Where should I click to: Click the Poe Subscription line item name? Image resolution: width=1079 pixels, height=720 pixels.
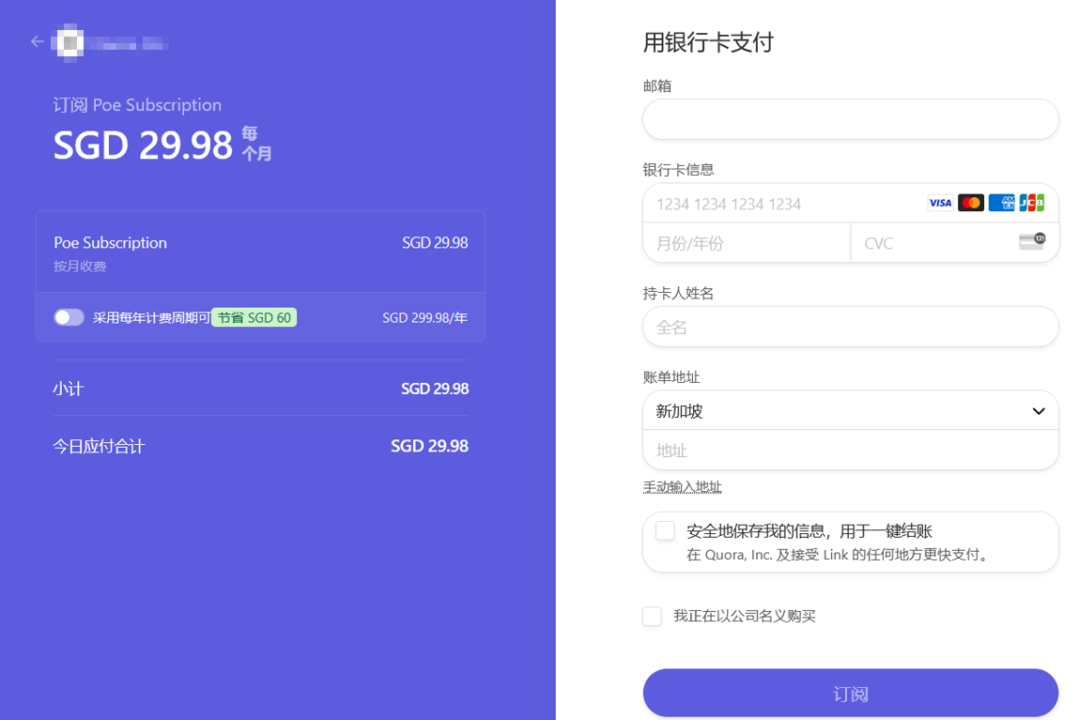point(110,243)
